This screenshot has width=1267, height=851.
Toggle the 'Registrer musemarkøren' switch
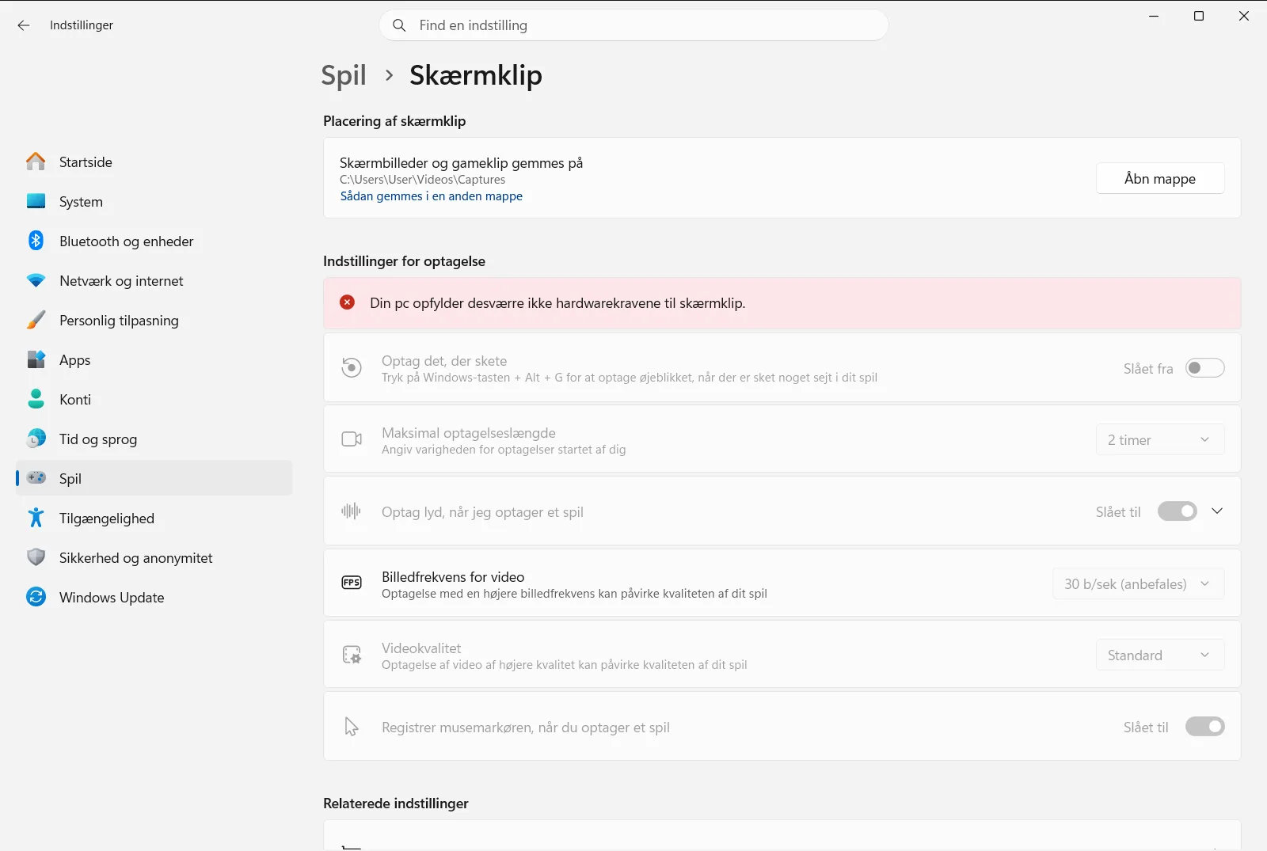(1205, 727)
